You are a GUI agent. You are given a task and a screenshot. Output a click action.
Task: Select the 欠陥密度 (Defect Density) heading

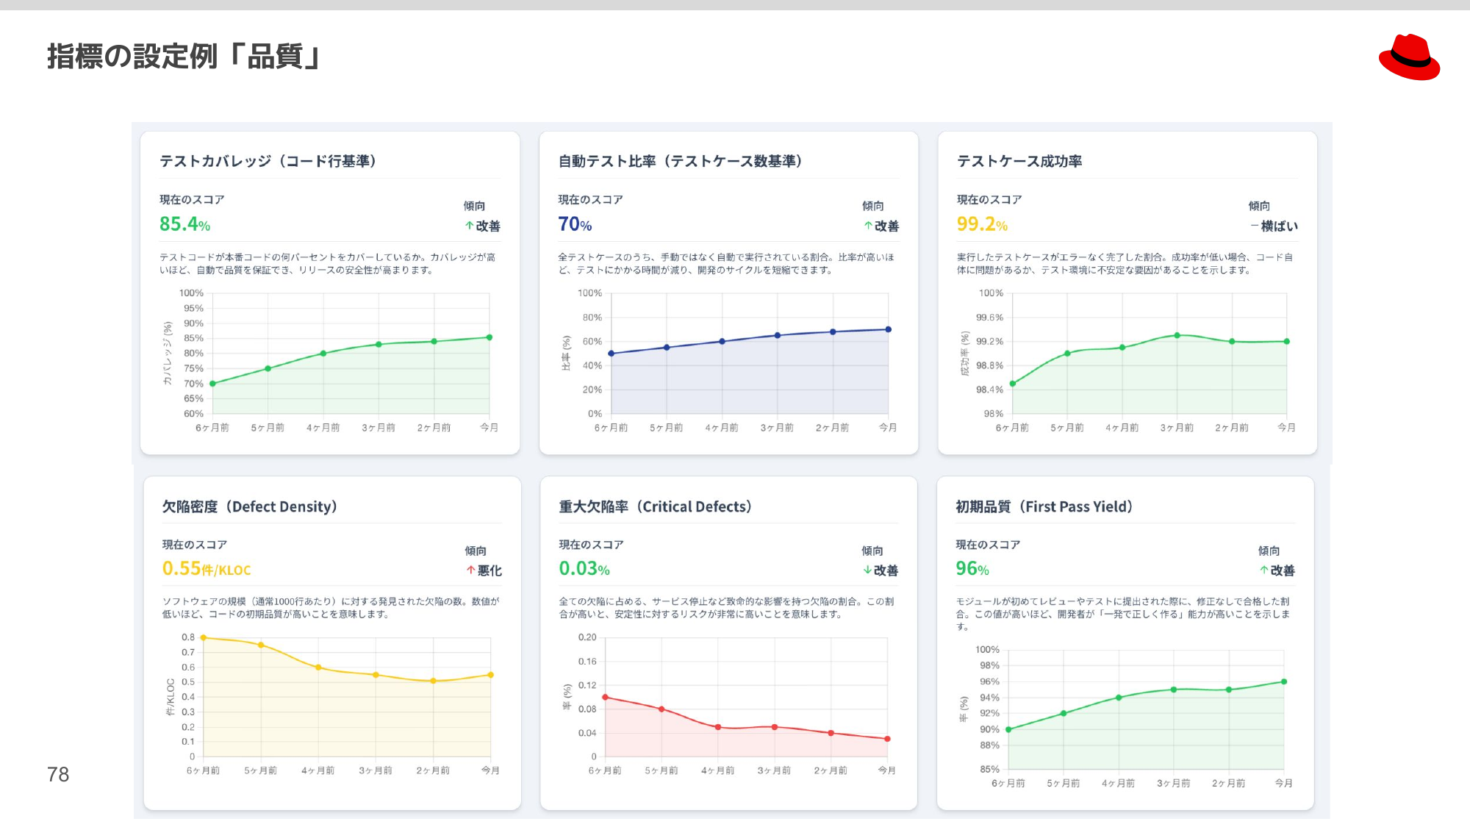coord(250,506)
